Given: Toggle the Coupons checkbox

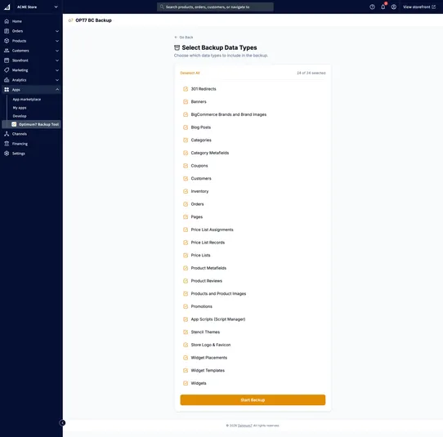Looking at the screenshot, I should (x=186, y=166).
